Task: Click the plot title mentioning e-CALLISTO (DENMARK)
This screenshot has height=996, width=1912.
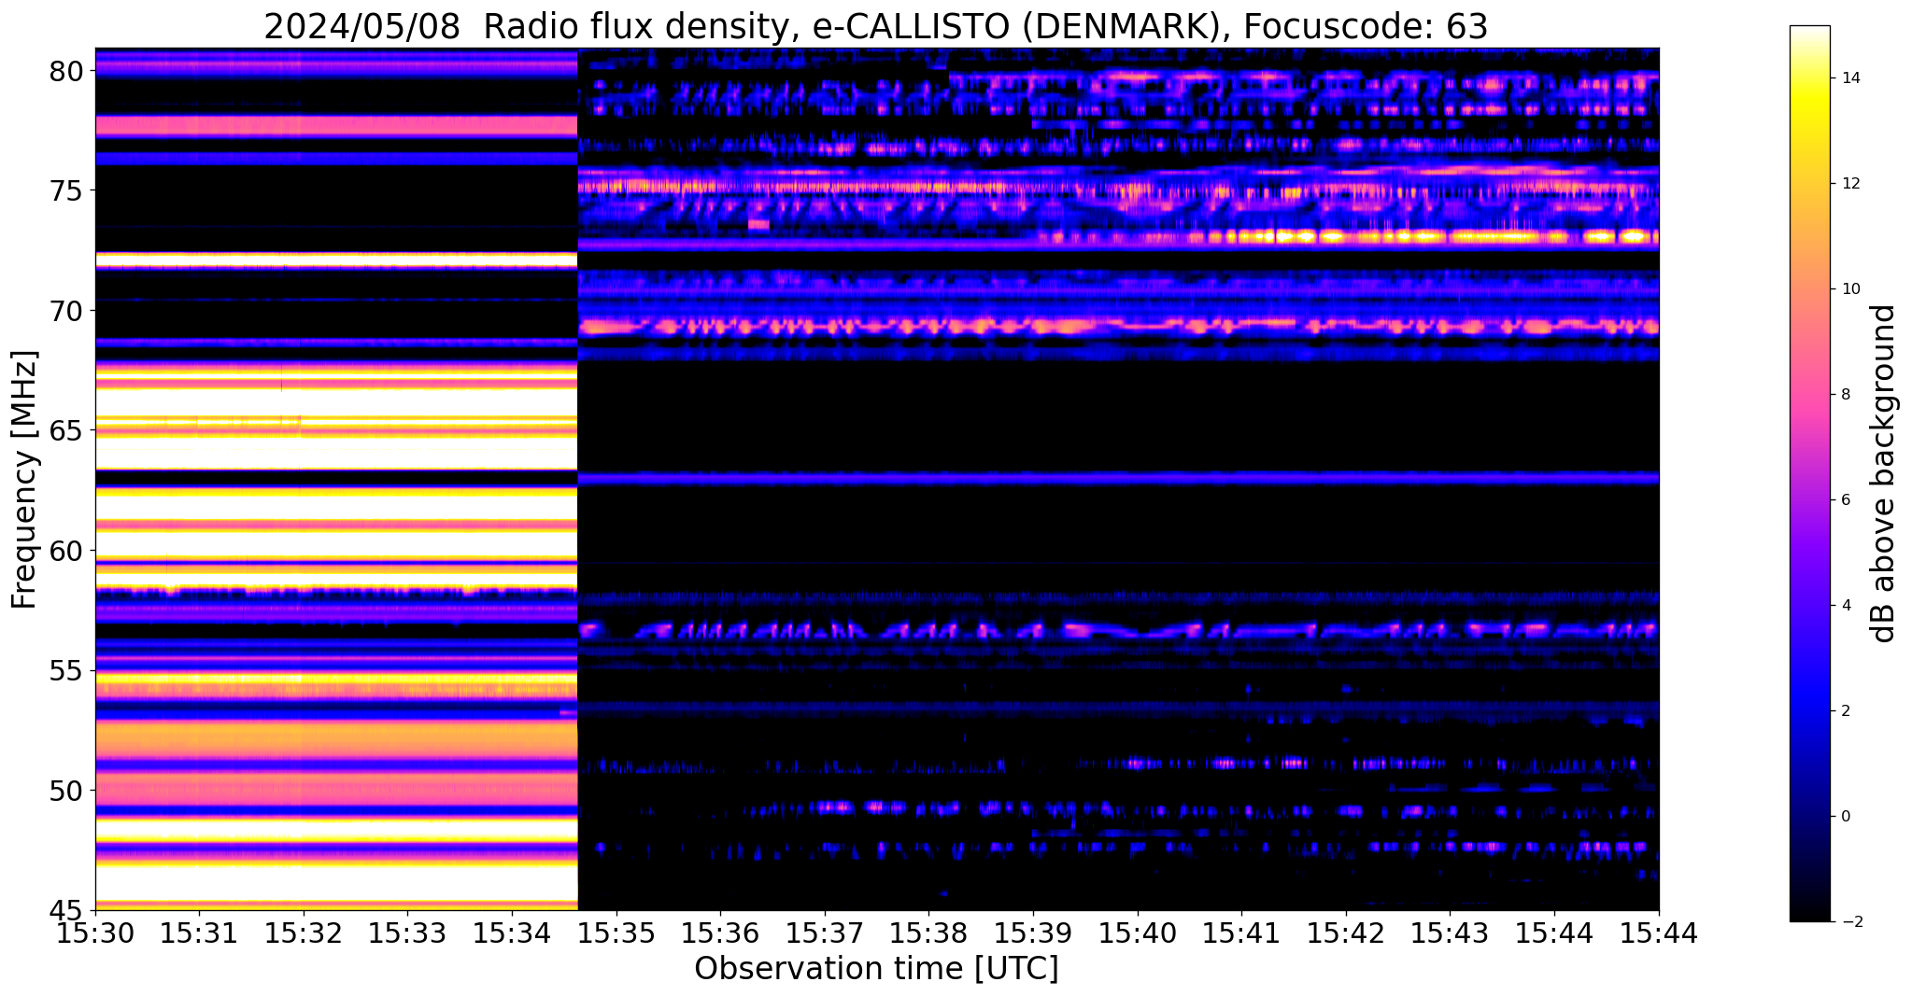Action: 876,26
